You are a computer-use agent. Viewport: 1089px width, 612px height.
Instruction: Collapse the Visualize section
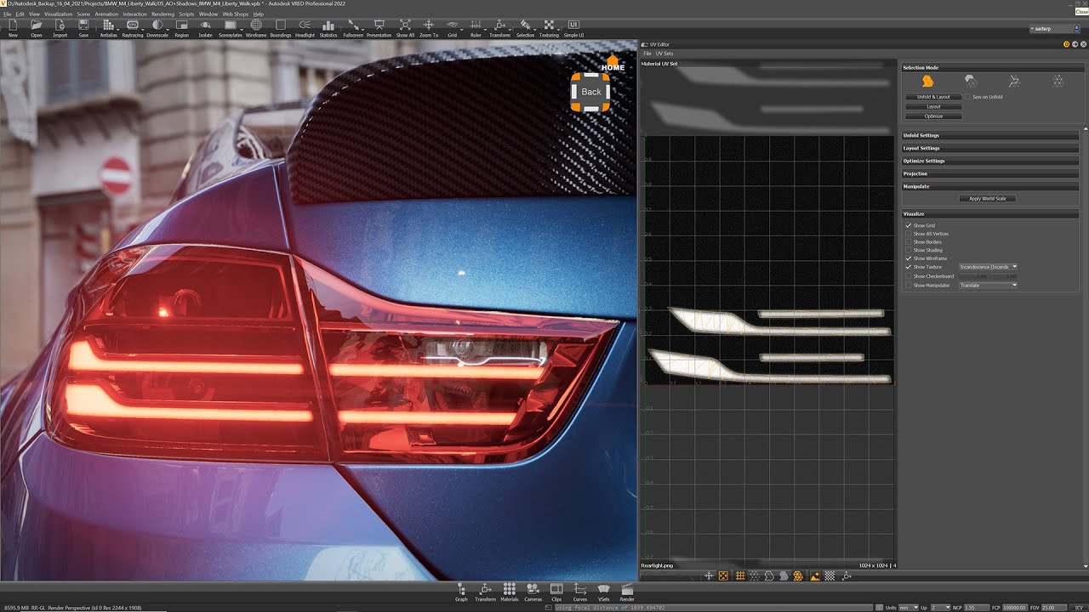click(990, 213)
